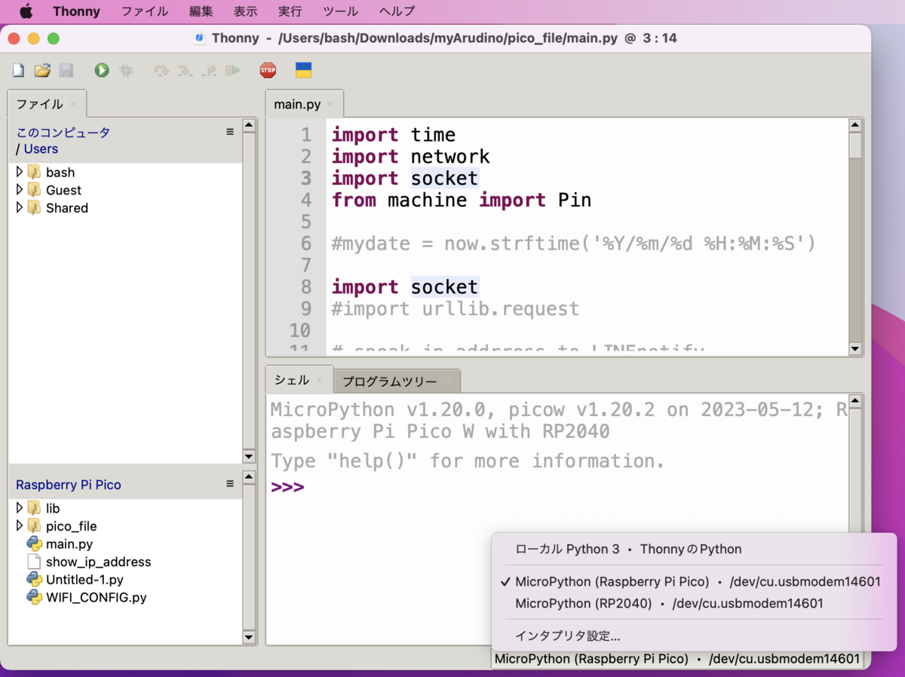The height and width of the screenshot is (677, 905).
Task: Click the Python icon beside Untitled-1.py
Action: click(x=34, y=580)
